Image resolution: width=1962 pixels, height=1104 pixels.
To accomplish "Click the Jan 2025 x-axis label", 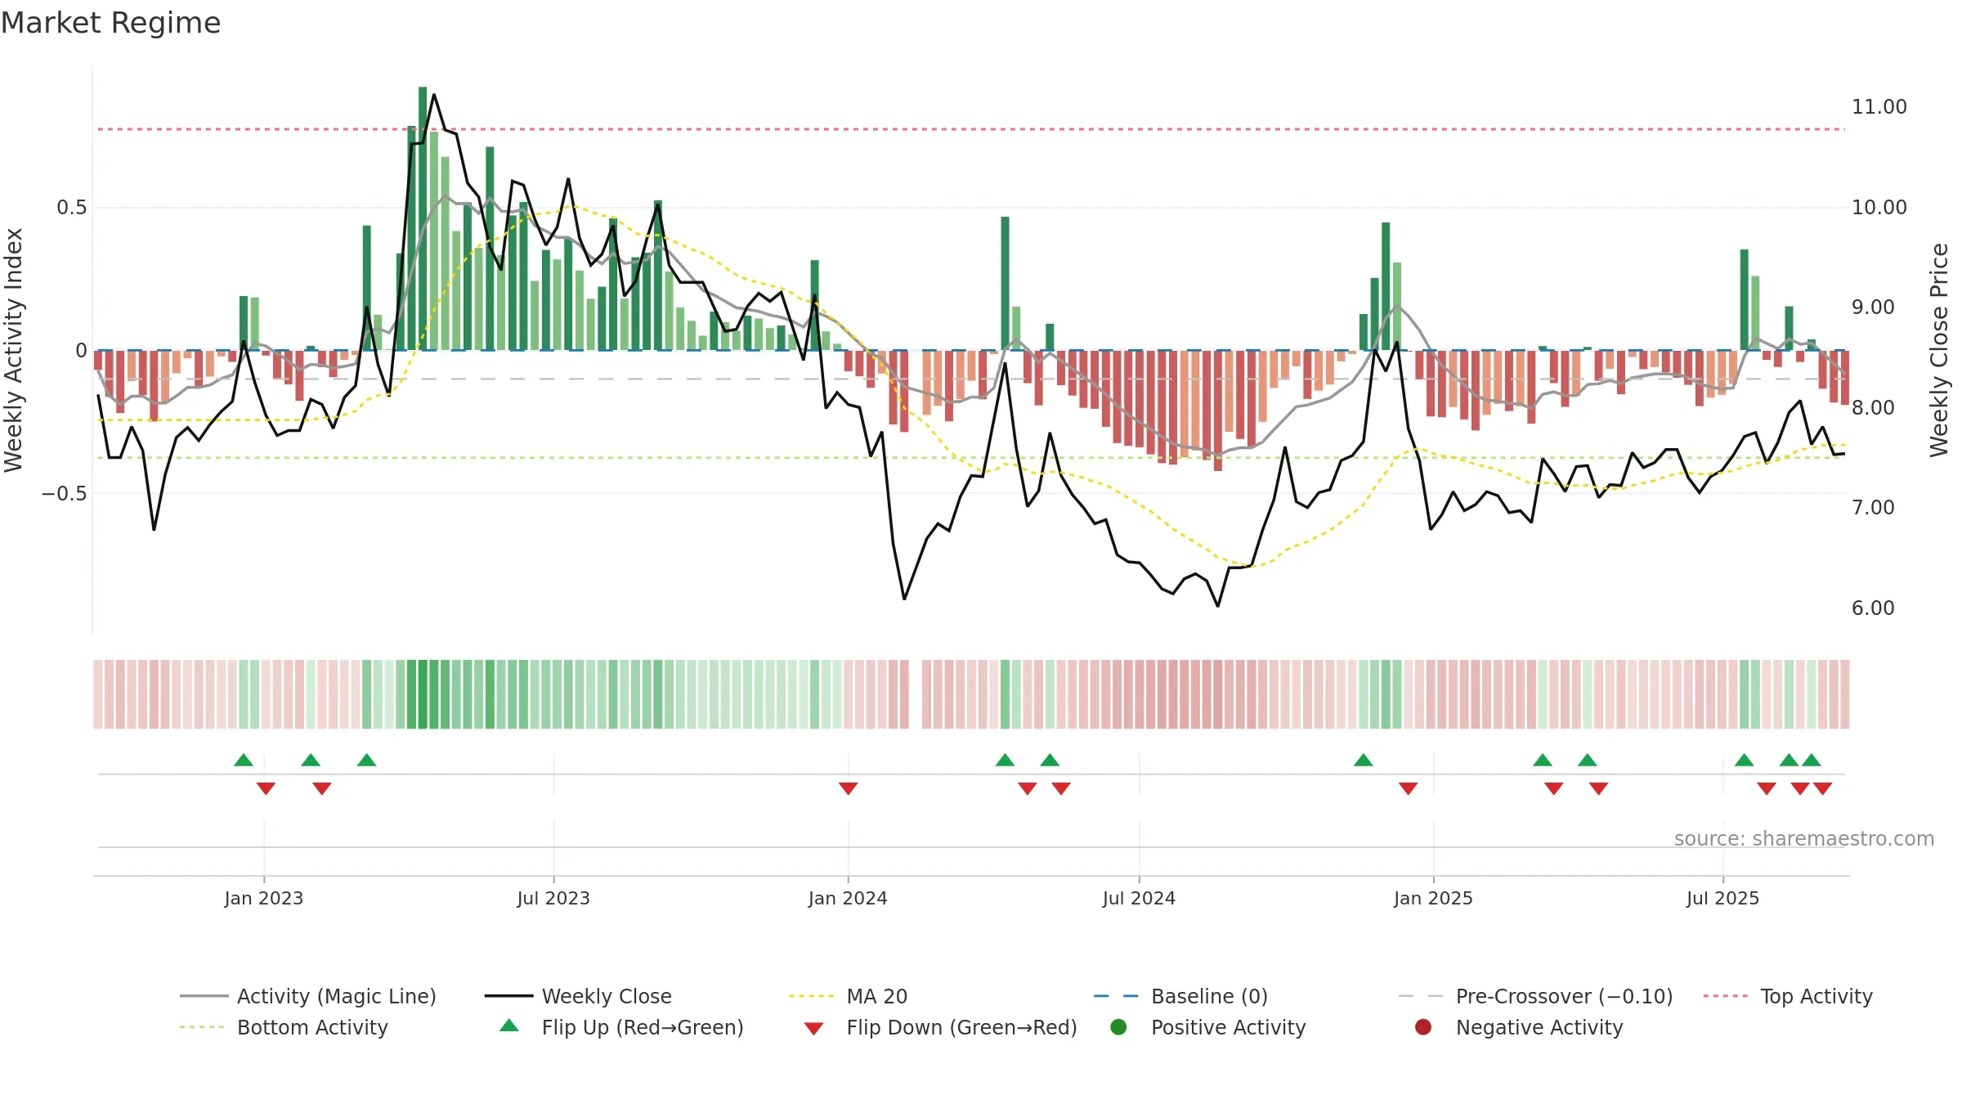I will click(x=1433, y=899).
